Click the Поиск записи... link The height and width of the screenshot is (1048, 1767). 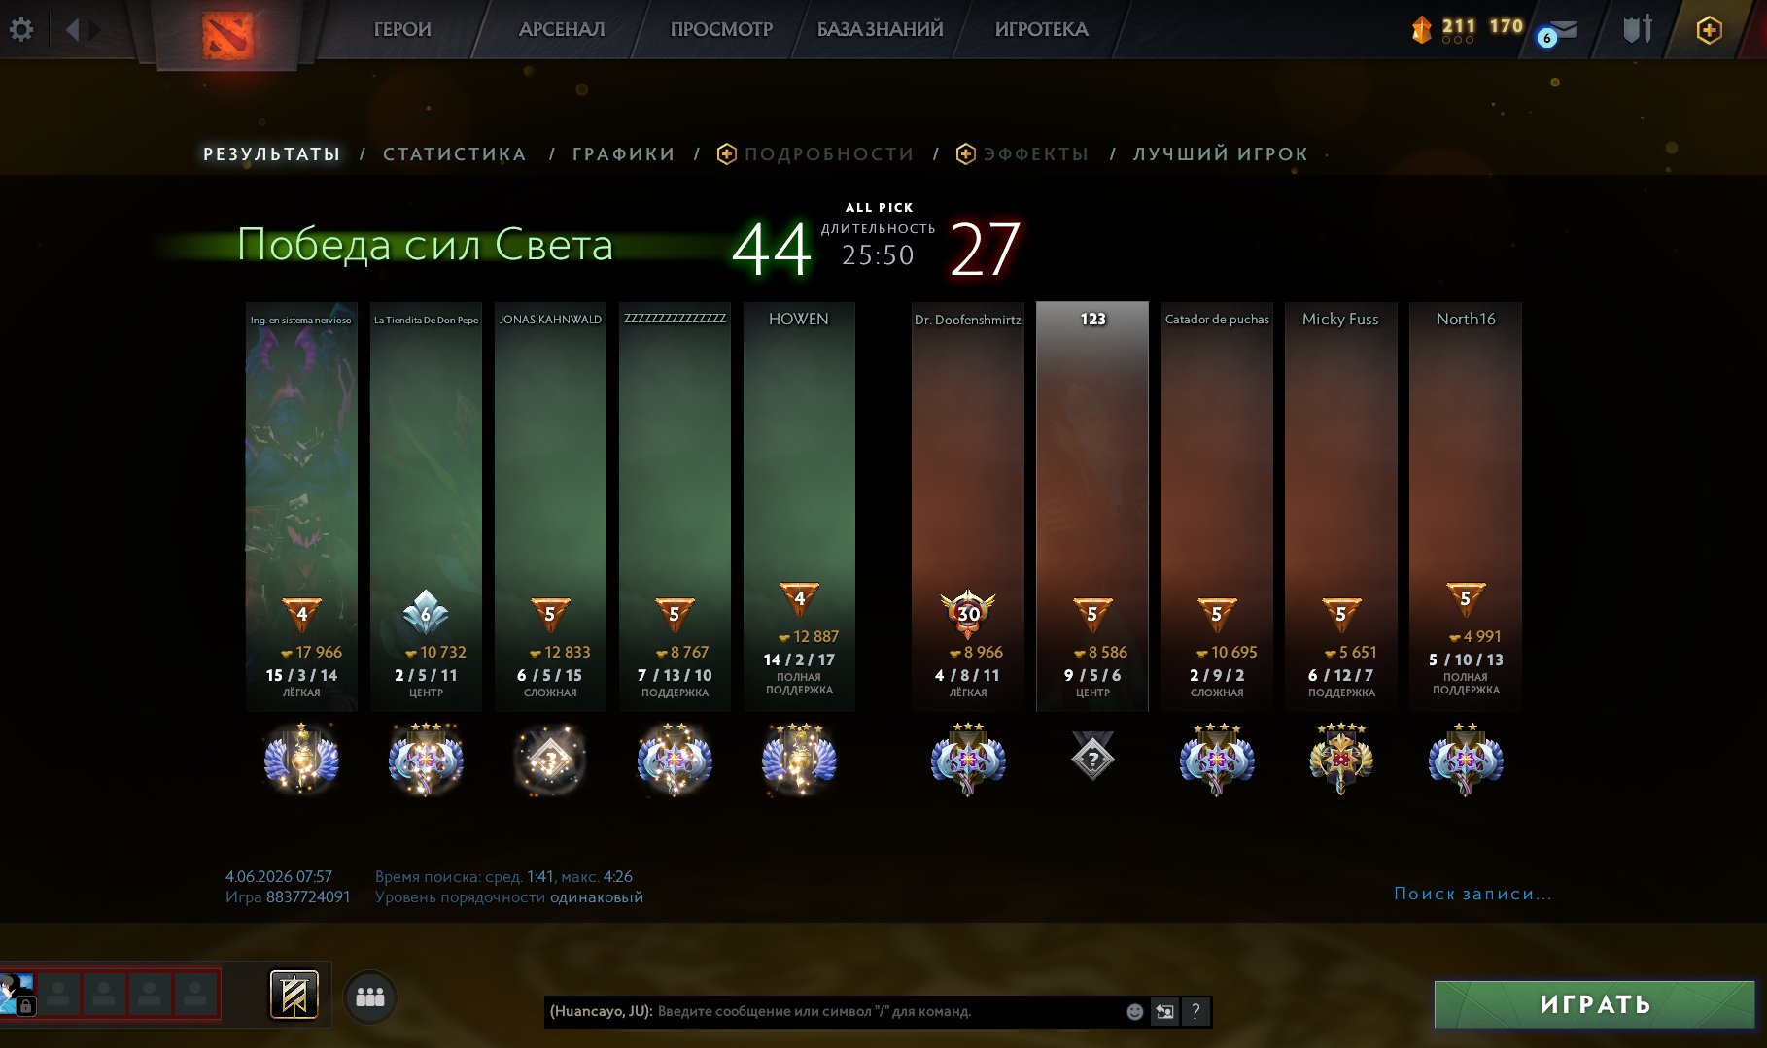tap(1472, 894)
